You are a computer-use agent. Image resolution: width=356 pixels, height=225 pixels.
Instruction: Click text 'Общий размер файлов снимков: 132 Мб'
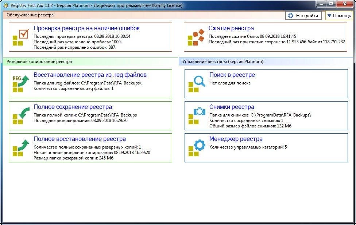pyautogui.click(x=251, y=126)
